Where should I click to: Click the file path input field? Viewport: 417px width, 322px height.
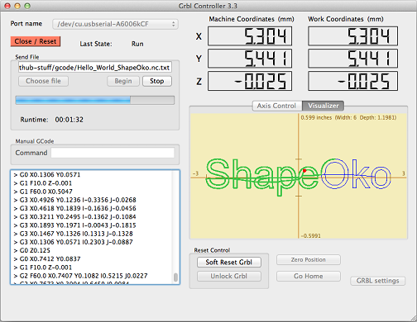tap(95, 67)
